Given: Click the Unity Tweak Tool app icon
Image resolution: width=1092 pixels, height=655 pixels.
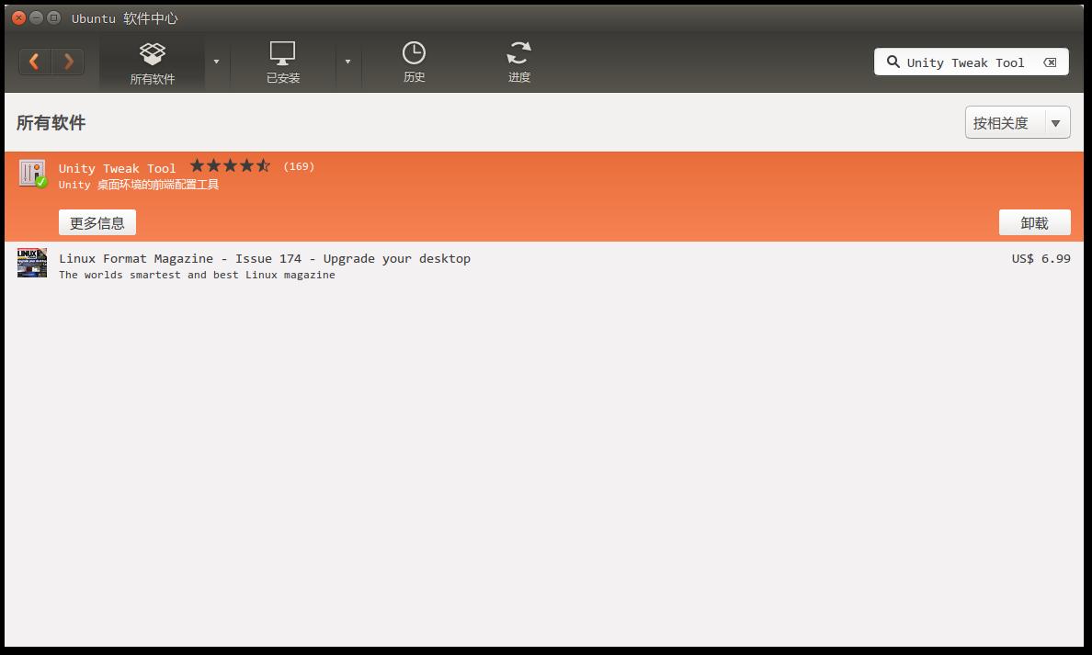Looking at the screenshot, I should click(x=32, y=174).
